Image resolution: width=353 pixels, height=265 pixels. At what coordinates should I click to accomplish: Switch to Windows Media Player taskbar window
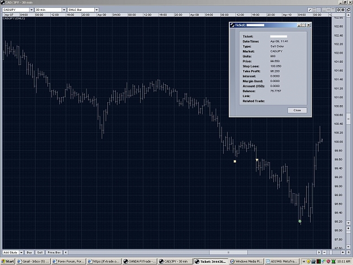point(246,262)
